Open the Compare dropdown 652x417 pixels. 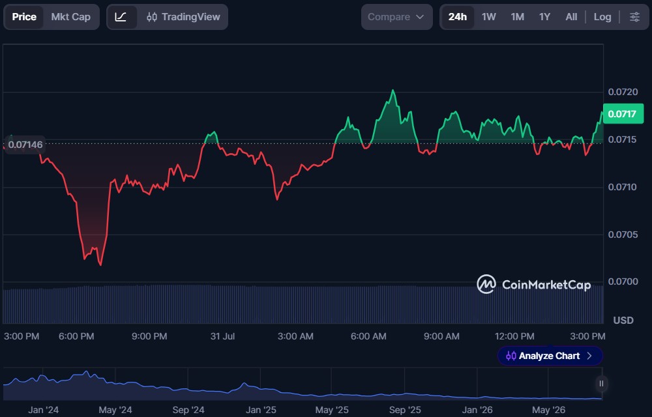click(396, 17)
